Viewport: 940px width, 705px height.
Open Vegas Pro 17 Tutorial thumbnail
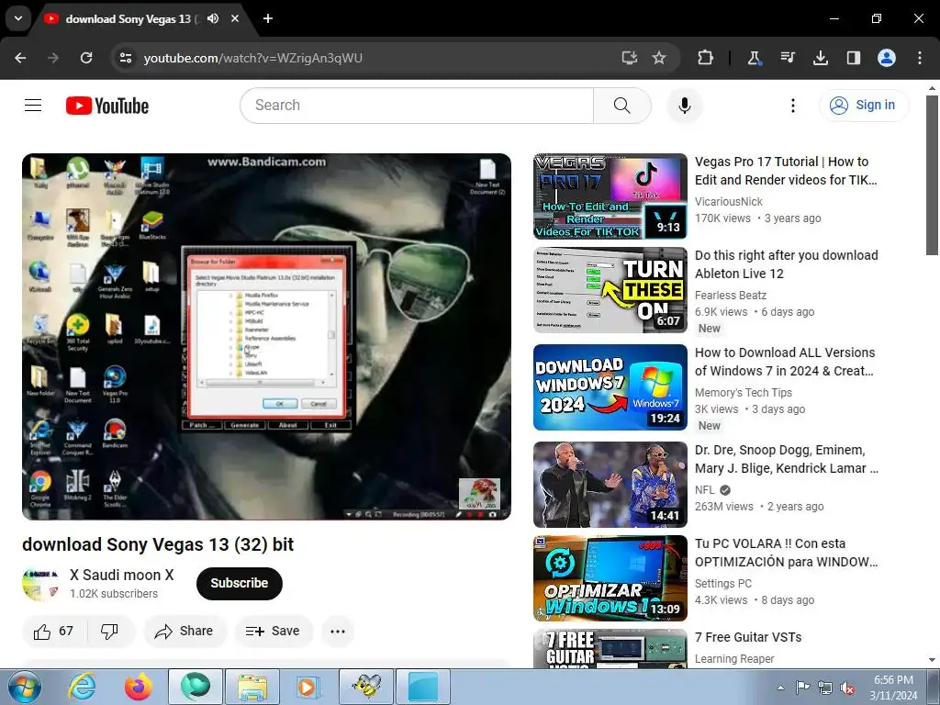(610, 196)
